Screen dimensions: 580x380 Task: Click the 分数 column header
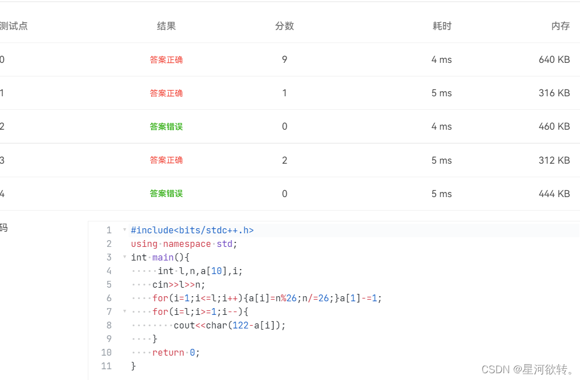coord(284,25)
